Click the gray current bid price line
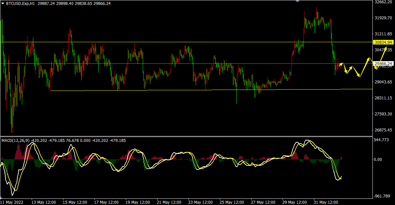The width and height of the screenshot is (395, 205). 186,63
